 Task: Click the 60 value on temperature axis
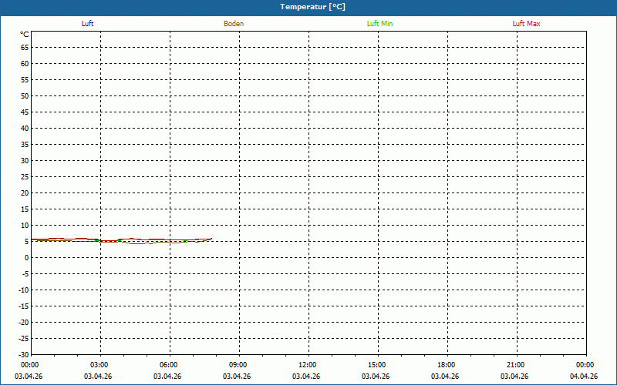(x=25, y=64)
